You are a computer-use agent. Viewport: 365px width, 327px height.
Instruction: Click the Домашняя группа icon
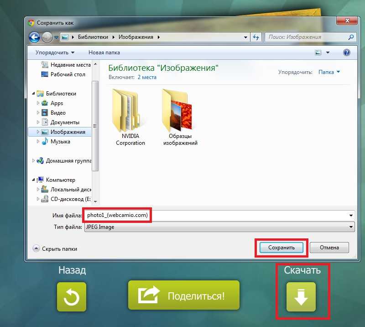[40, 161]
